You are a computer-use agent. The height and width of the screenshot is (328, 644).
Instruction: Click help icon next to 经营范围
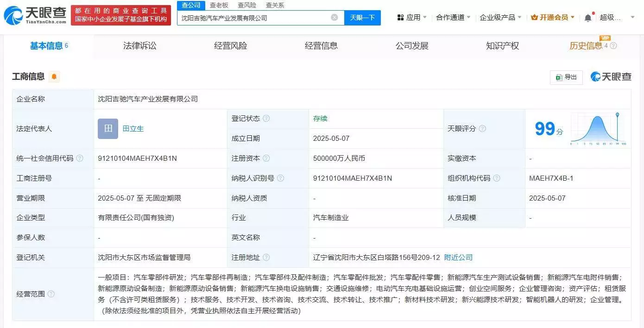pos(51,294)
